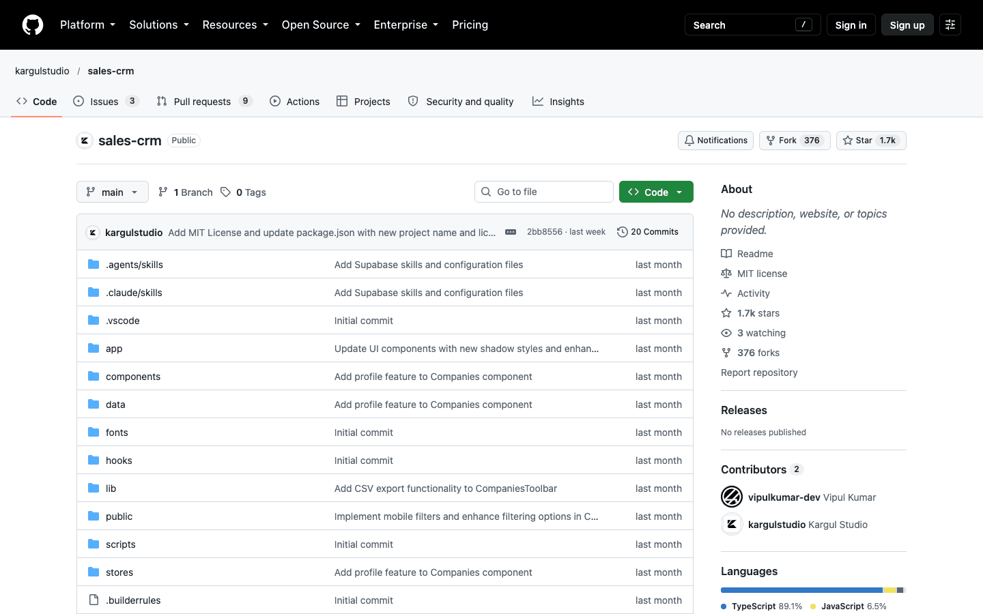Open the Readme link in About
983x614 pixels.
(x=747, y=254)
